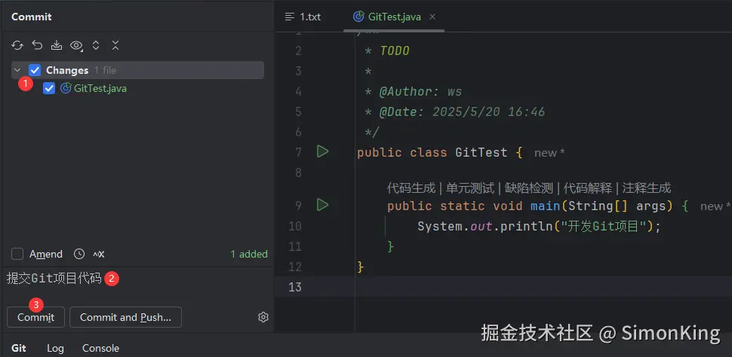Click the Commit and Push button
Screen dimensions: 732x357
125,317
